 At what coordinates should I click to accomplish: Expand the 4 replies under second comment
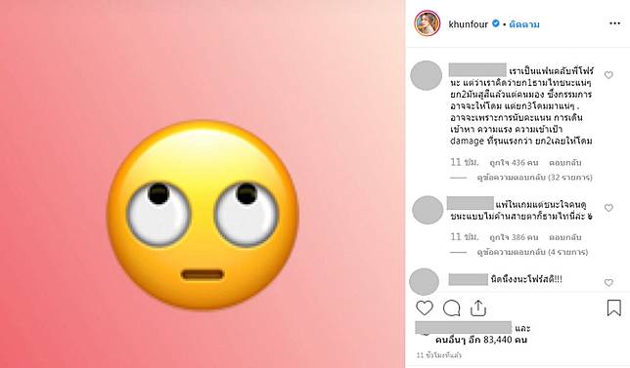[532, 252]
